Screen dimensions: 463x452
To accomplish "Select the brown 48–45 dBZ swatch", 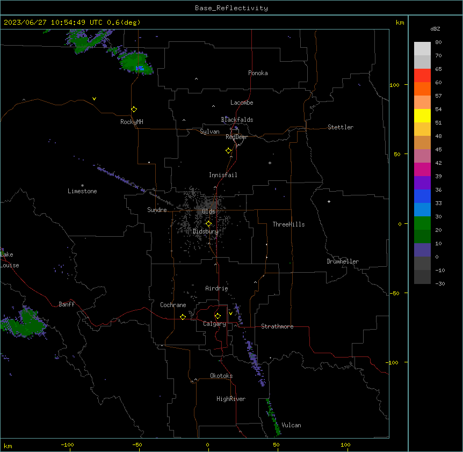I will pyautogui.click(x=422, y=142).
